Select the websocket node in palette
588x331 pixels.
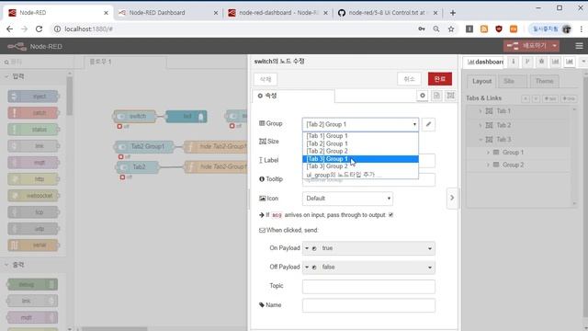point(33,196)
